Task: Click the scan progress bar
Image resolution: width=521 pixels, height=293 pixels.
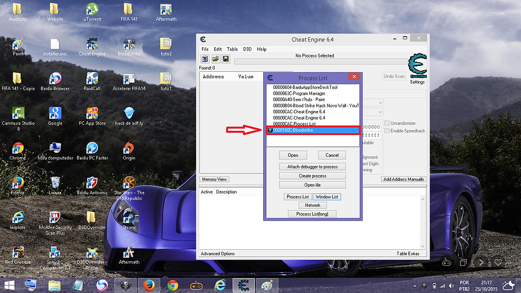Action: pyautogui.click(x=320, y=62)
